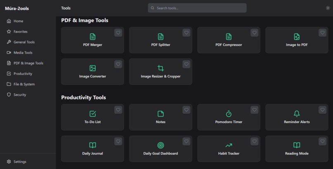Mark Habit Tracker as a favorite
The height and width of the screenshot is (169, 333).
(254, 141)
